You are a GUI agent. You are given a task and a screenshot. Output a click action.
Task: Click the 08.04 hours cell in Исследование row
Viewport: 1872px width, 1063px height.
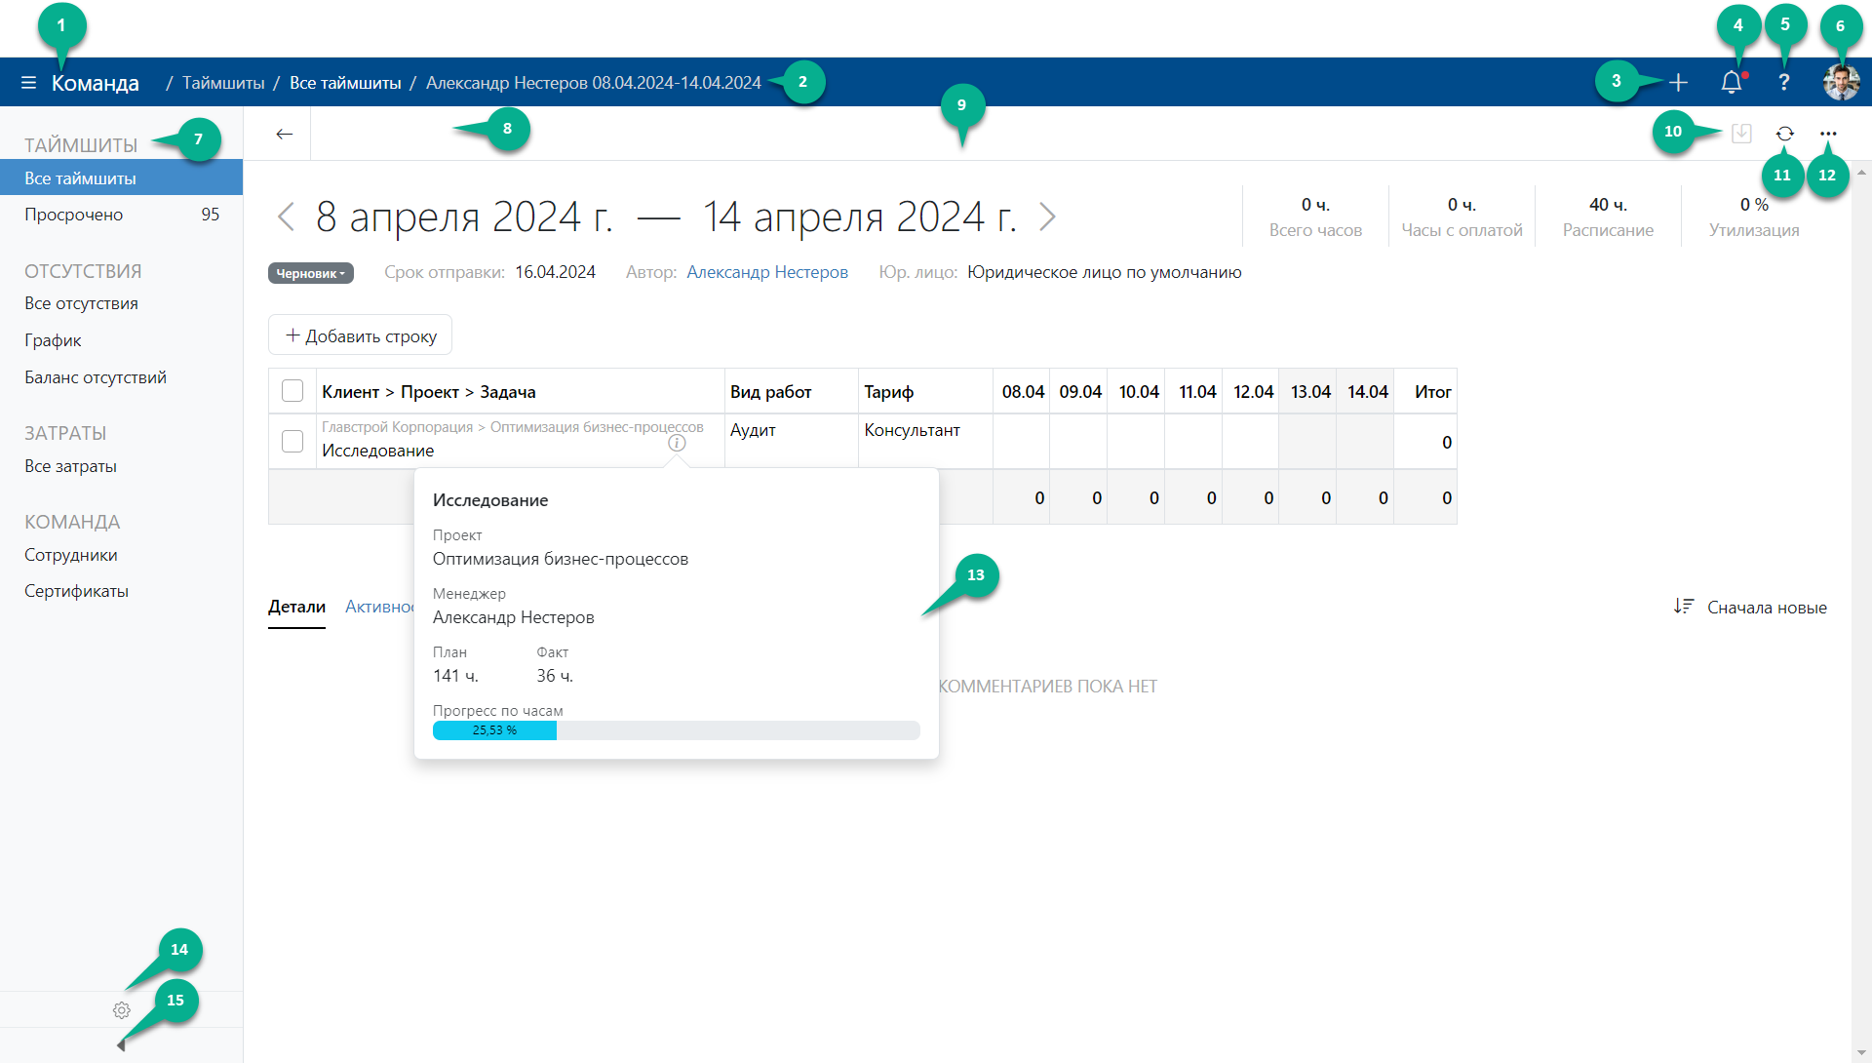click(x=1021, y=442)
